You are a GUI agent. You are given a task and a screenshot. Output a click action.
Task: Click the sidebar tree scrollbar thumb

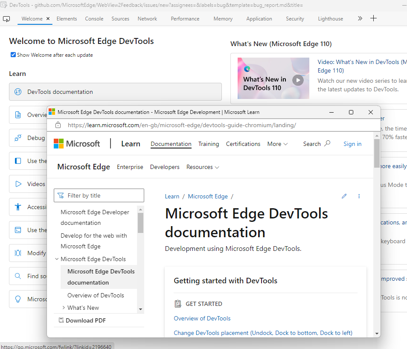(140, 223)
